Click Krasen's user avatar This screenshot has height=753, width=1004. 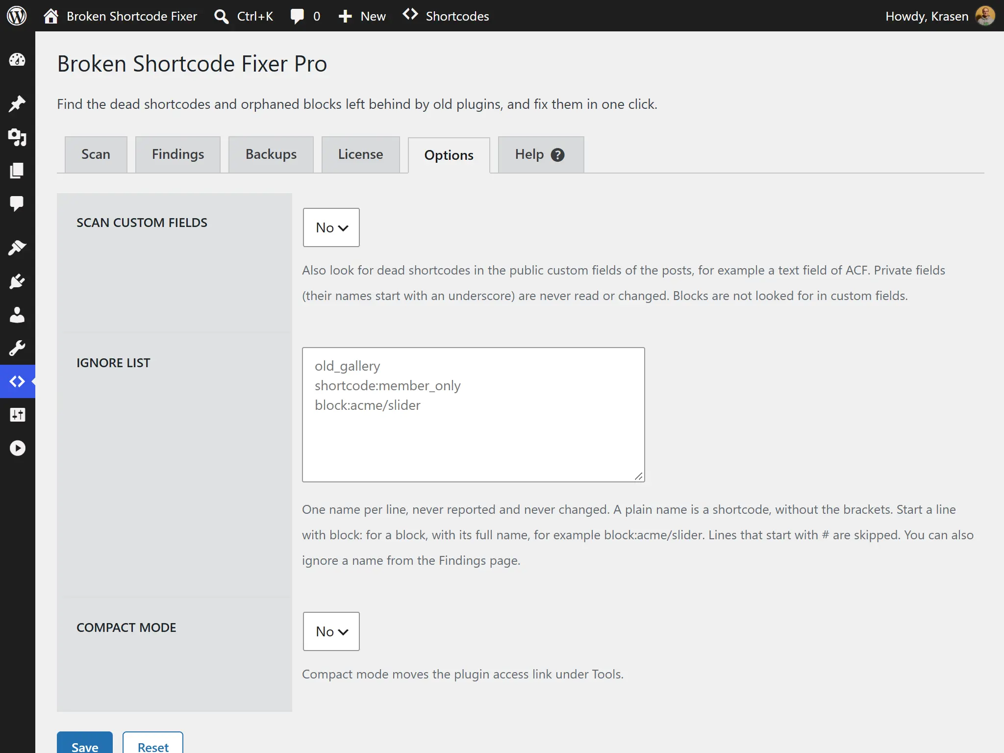985,16
